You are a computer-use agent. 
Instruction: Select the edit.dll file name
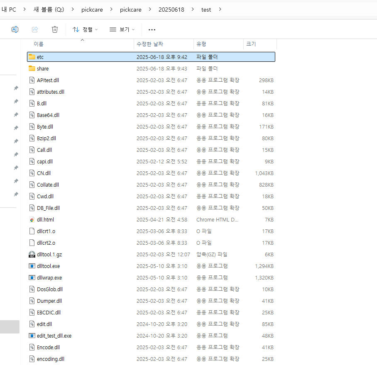click(x=44, y=324)
